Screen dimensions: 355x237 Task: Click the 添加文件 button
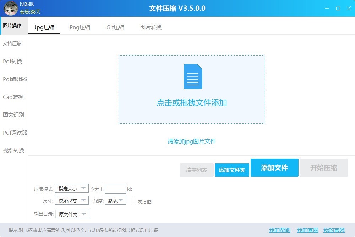tap(274, 168)
